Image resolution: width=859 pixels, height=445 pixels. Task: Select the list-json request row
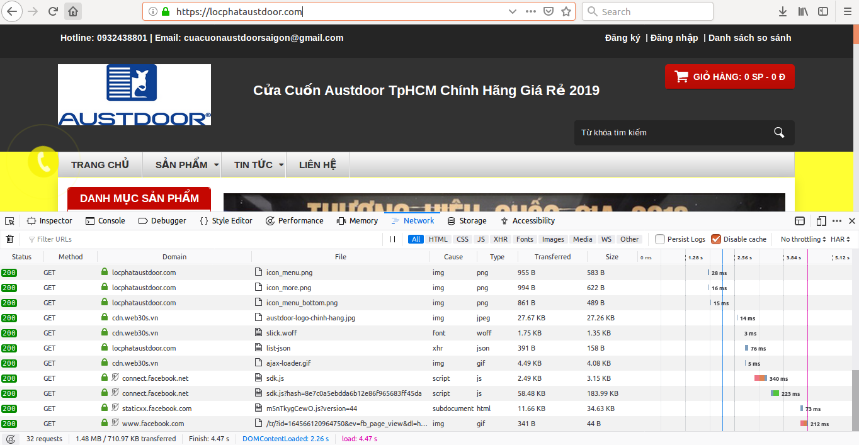coord(425,348)
